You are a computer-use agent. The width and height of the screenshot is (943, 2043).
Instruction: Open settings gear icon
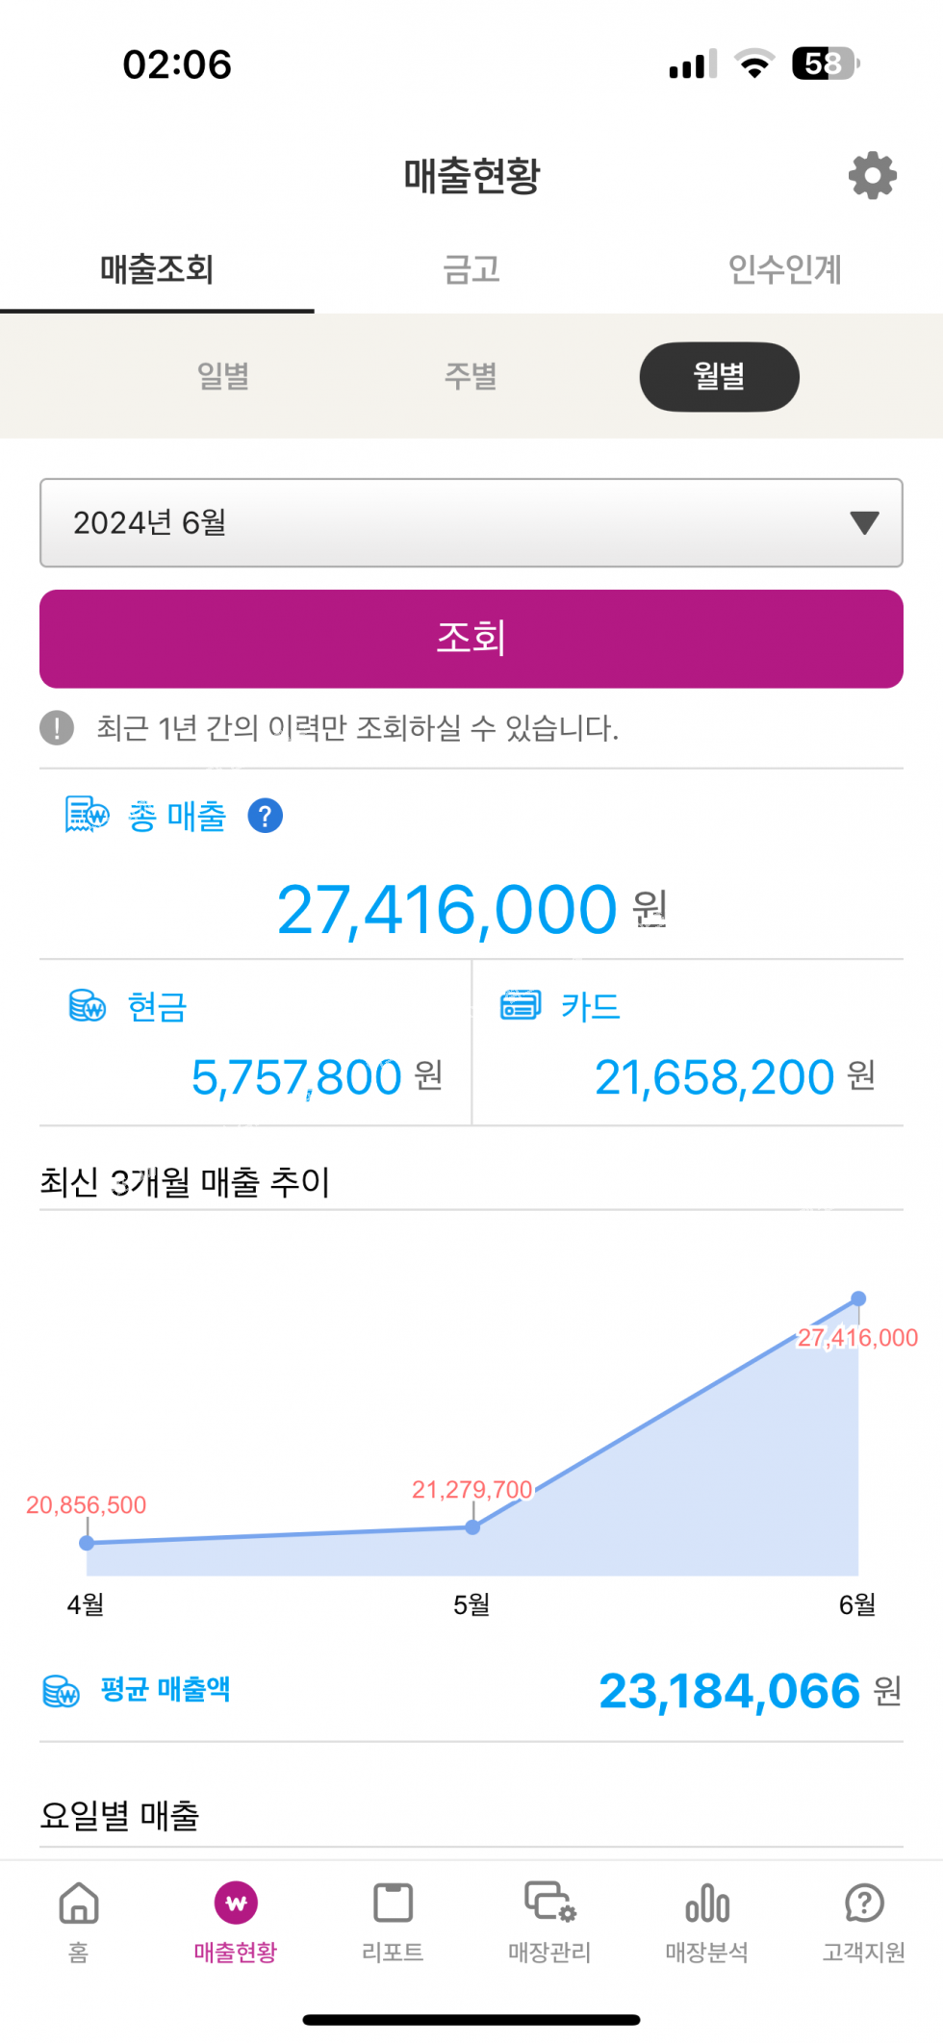click(872, 175)
